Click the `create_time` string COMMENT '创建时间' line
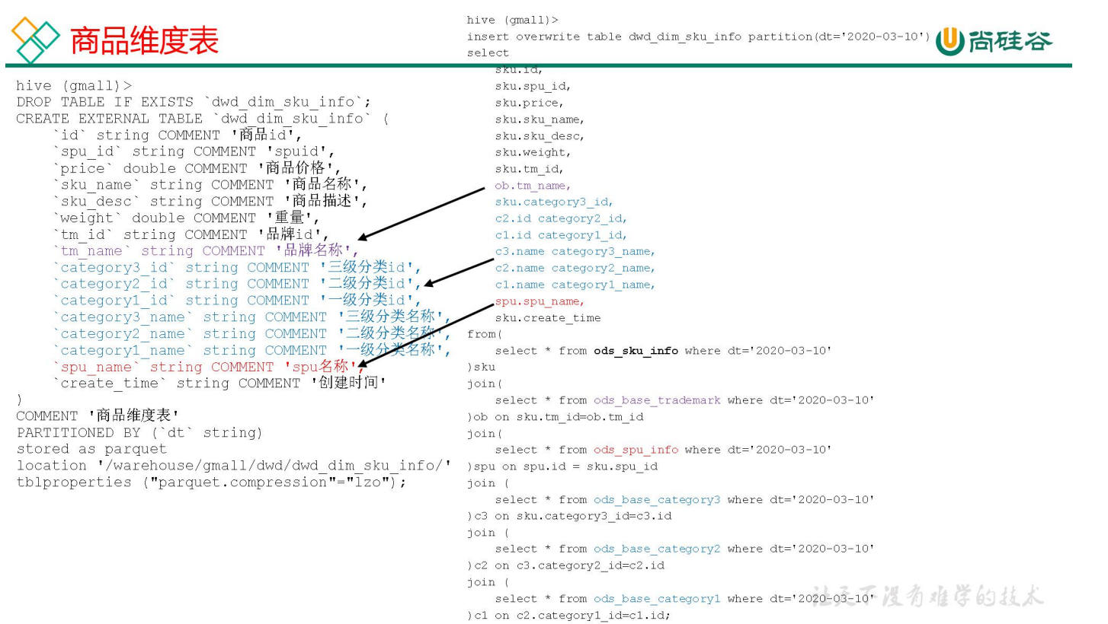The image size is (1108, 624). point(220,384)
